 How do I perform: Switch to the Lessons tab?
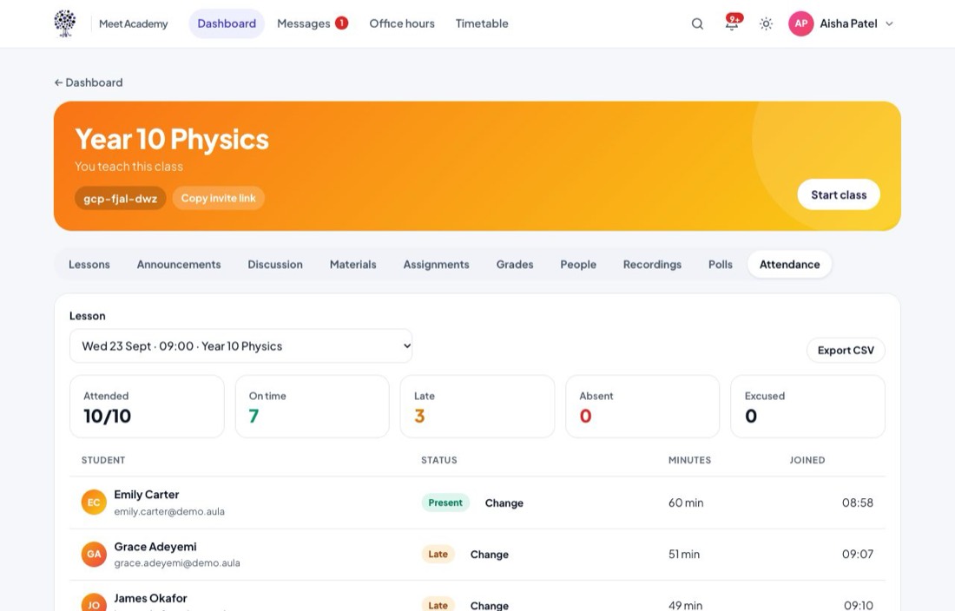click(89, 265)
